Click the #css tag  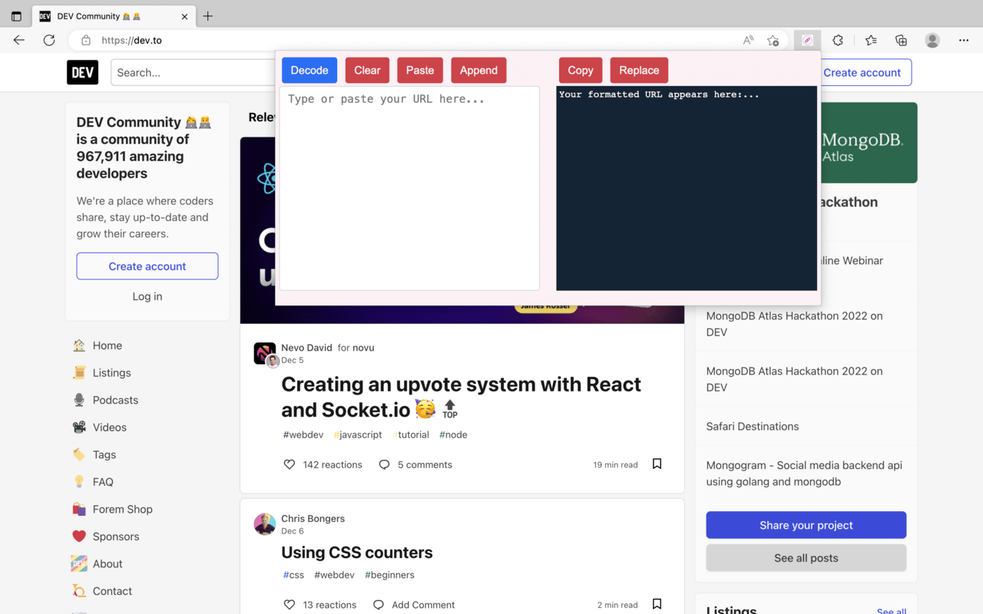(x=293, y=575)
